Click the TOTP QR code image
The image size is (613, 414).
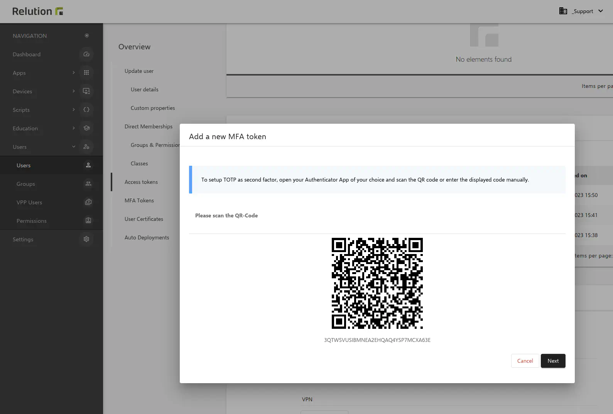pyautogui.click(x=377, y=283)
